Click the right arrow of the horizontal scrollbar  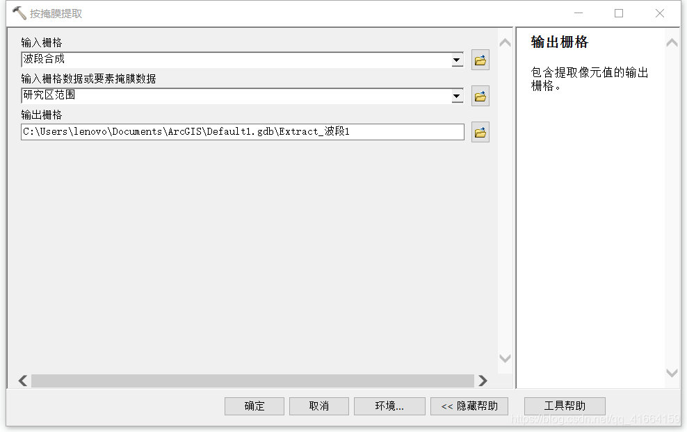(x=483, y=381)
